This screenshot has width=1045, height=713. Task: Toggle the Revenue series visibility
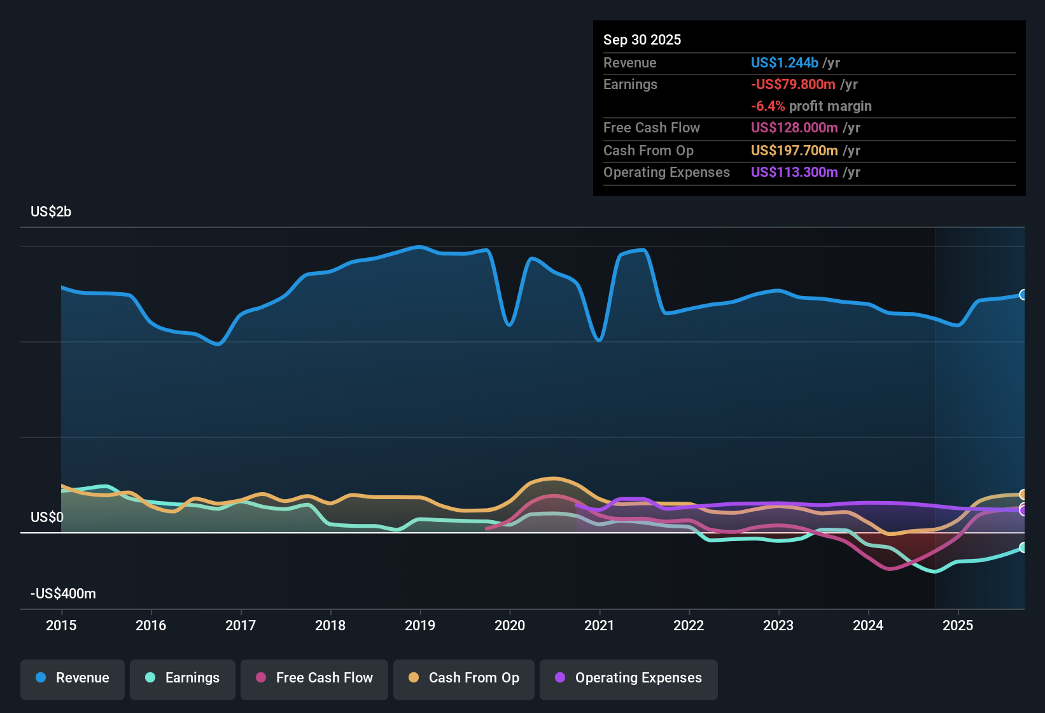(x=72, y=678)
